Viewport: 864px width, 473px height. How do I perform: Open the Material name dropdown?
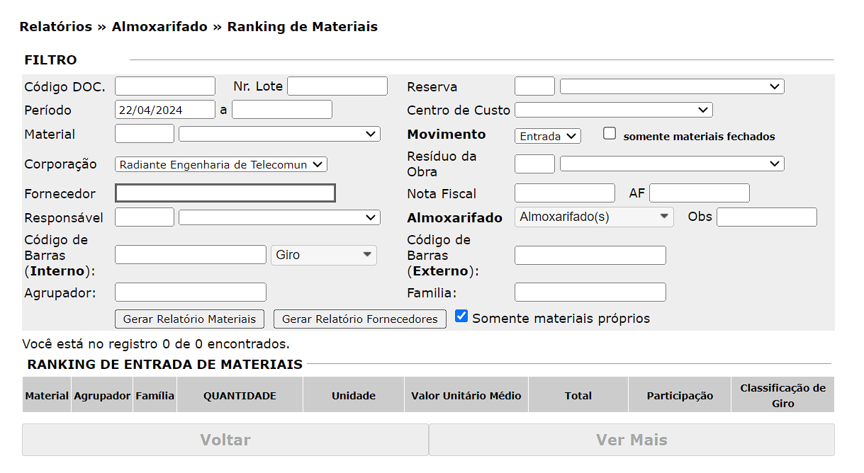click(x=279, y=134)
